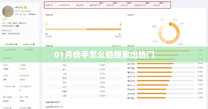Switch to the 粉丝重合度分析 tab
The height and width of the screenshot is (109, 208).
point(140,5)
